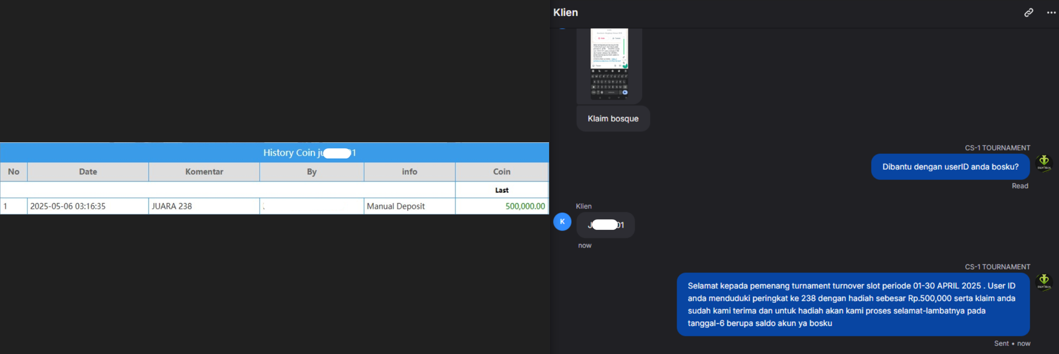
Task: Click the first 'CS-1 TOURNAMENT' sender label
Action: [997, 148]
